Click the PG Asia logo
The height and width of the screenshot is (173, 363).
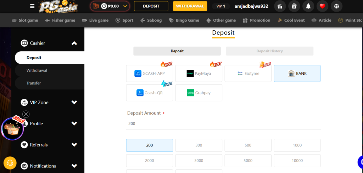click(58, 6)
